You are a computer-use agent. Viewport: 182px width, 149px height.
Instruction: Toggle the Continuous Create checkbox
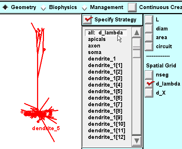[132, 8]
